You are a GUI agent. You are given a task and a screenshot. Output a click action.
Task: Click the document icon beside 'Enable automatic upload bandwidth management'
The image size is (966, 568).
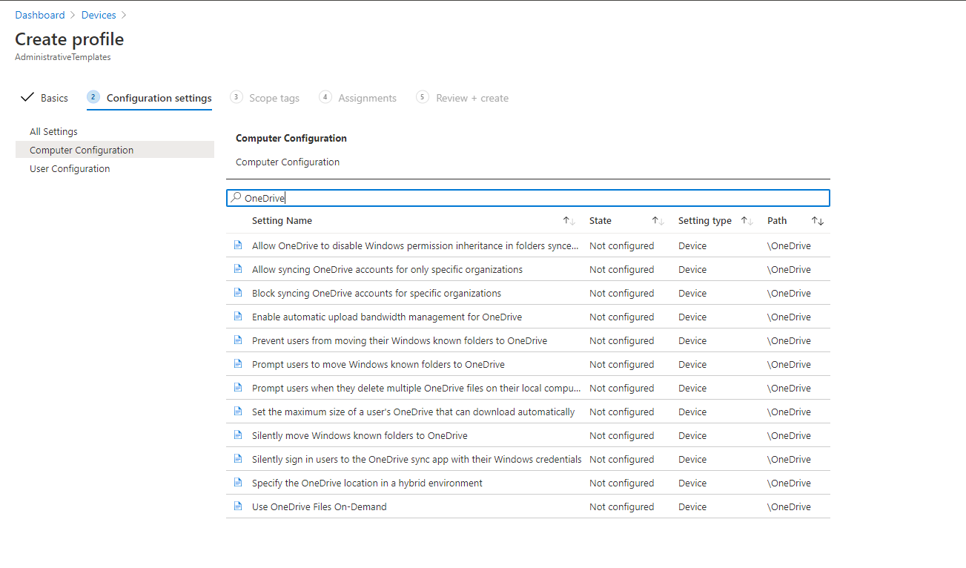(x=238, y=316)
